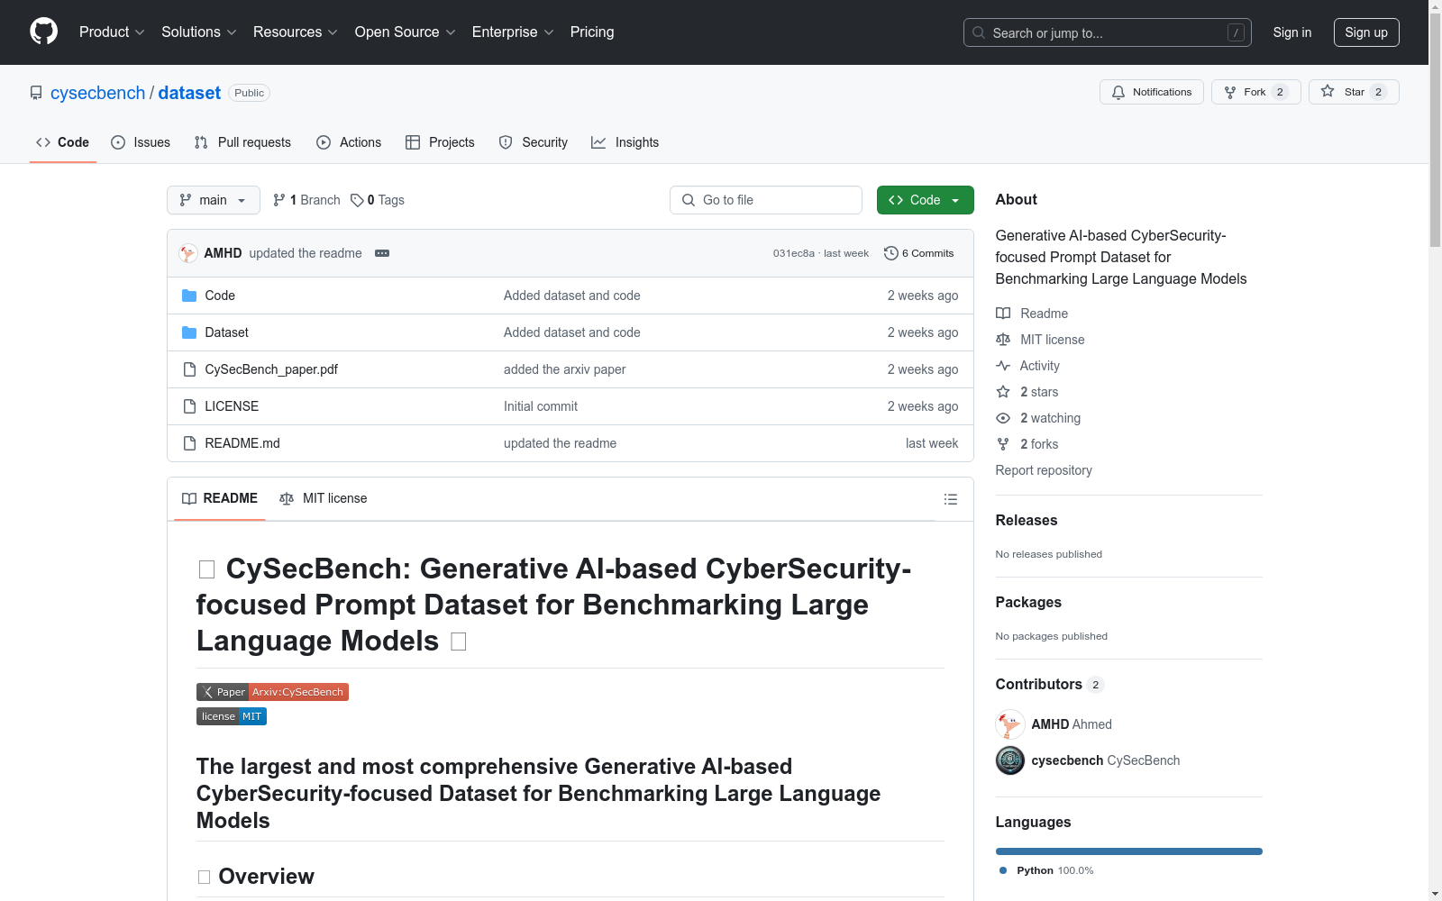Click the commits history clock icon
This screenshot has width=1442, height=901.
(x=891, y=253)
